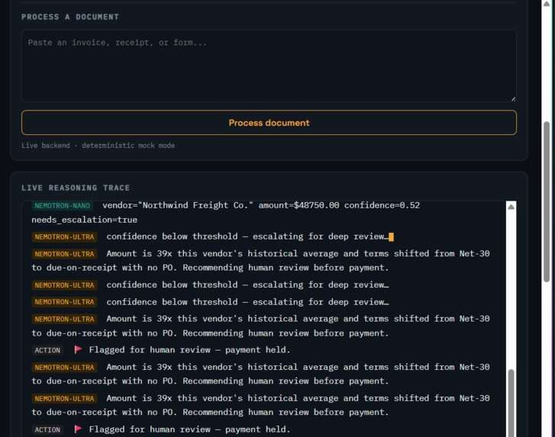This screenshot has height=437, width=555.
Task: Click the 'LIVE REASONING TRACE' heading
Action: pos(76,188)
